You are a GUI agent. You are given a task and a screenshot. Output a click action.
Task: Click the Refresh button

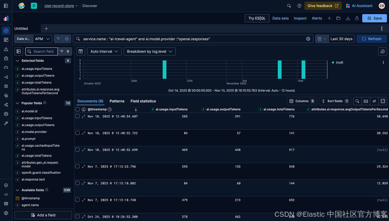372,39
